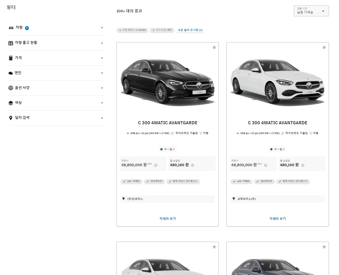The width and height of the screenshot is (339, 275).
Task: Open the 정렬 기준 sort dropdown
Action: pos(311,11)
